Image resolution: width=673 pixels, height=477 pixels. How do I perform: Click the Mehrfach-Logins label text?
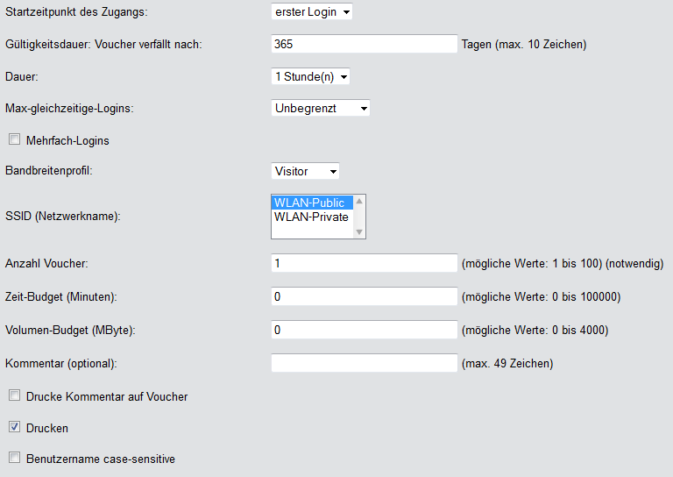(67, 140)
